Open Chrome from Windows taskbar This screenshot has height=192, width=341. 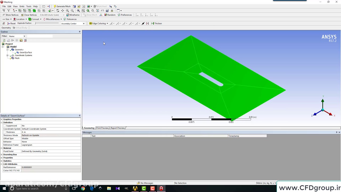pyautogui.click(x=83, y=189)
